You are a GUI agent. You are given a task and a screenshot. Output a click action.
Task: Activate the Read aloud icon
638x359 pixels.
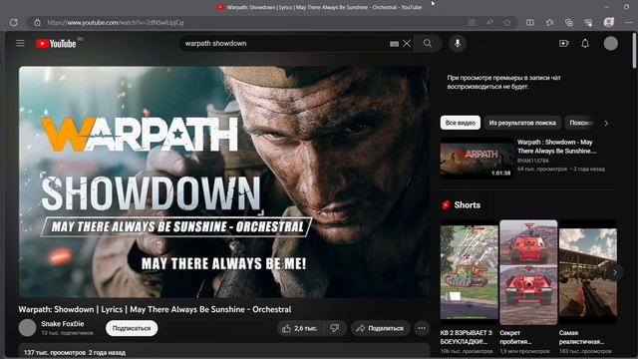point(489,22)
